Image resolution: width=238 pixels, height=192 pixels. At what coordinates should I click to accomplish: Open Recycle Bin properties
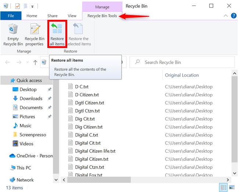coord(35,35)
